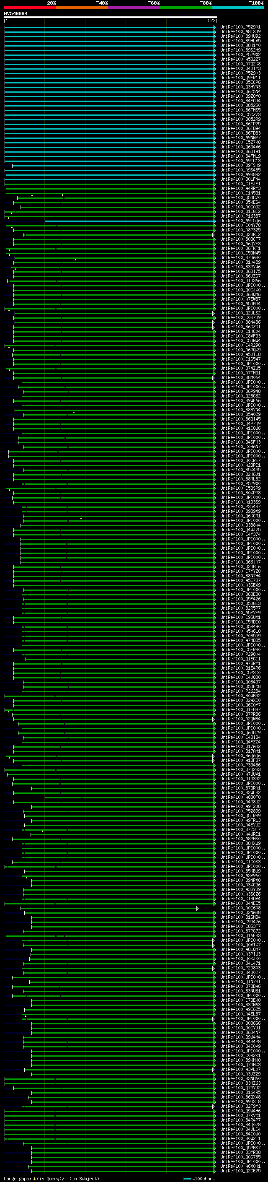Click the label UniRef100_Q1N7R1

pos(240,982)
